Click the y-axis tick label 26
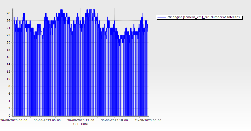251x131 pixels. tap(8, 20)
